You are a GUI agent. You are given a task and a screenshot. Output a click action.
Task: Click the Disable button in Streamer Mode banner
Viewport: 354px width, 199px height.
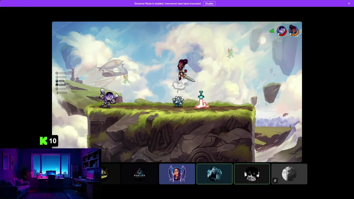[x=209, y=4]
